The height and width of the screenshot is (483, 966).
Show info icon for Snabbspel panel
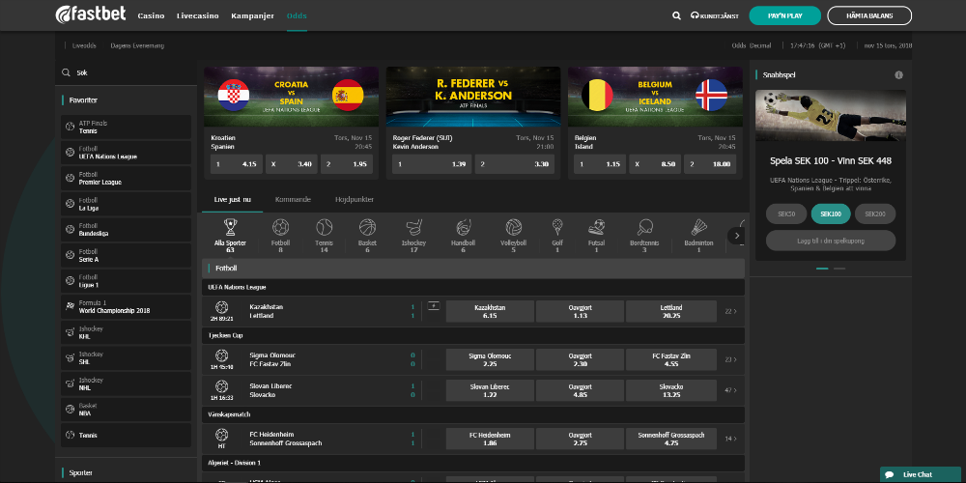coord(898,75)
